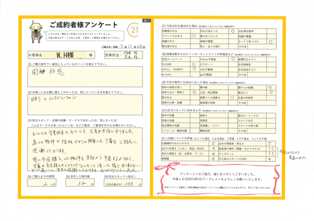Toggle the circled ブランド力がある box
The width and height of the screenshot is (314, 221).
coord(194,36)
